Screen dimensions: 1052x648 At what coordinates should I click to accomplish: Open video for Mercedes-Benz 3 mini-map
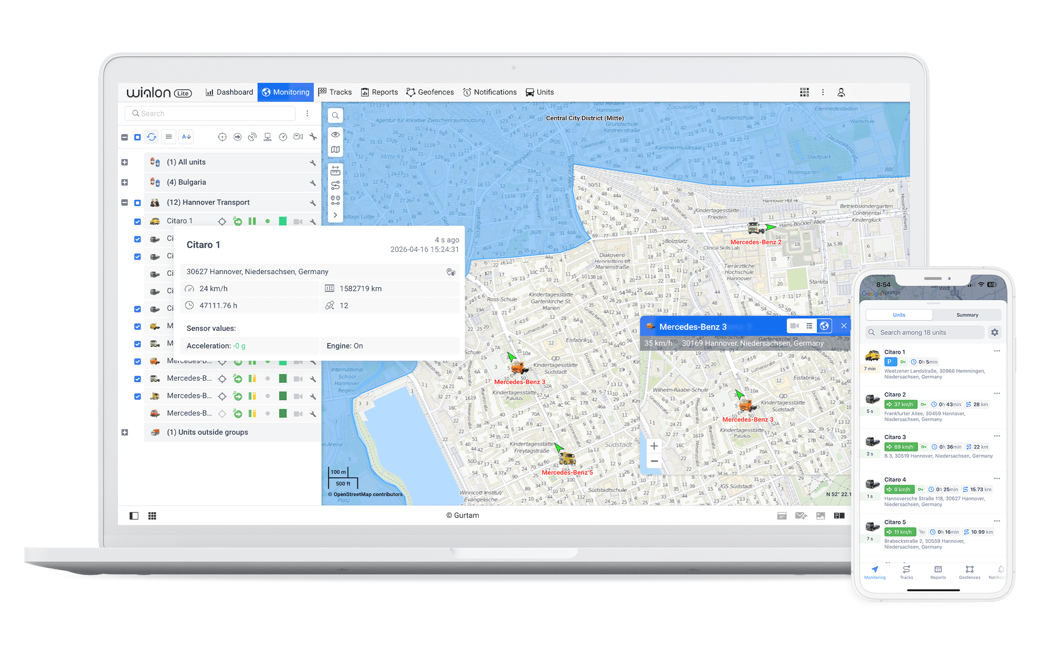click(794, 326)
